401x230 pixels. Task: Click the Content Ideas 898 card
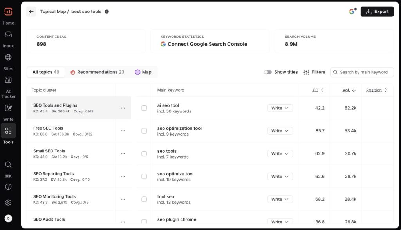pyautogui.click(x=86, y=41)
